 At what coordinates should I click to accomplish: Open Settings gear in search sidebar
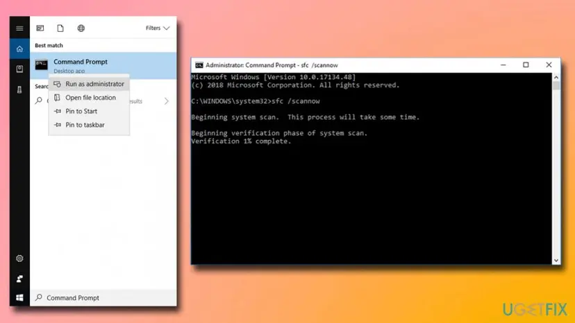(x=19, y=258)
